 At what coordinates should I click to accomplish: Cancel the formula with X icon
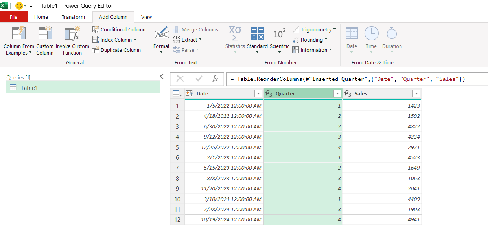[x=180, y=79]
